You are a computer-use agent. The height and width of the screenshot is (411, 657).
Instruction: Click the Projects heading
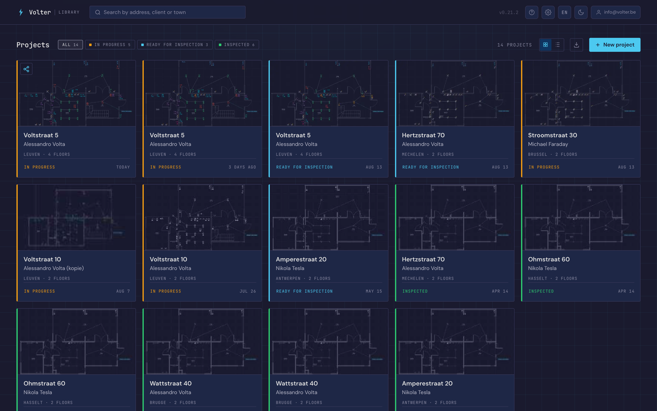33,45
